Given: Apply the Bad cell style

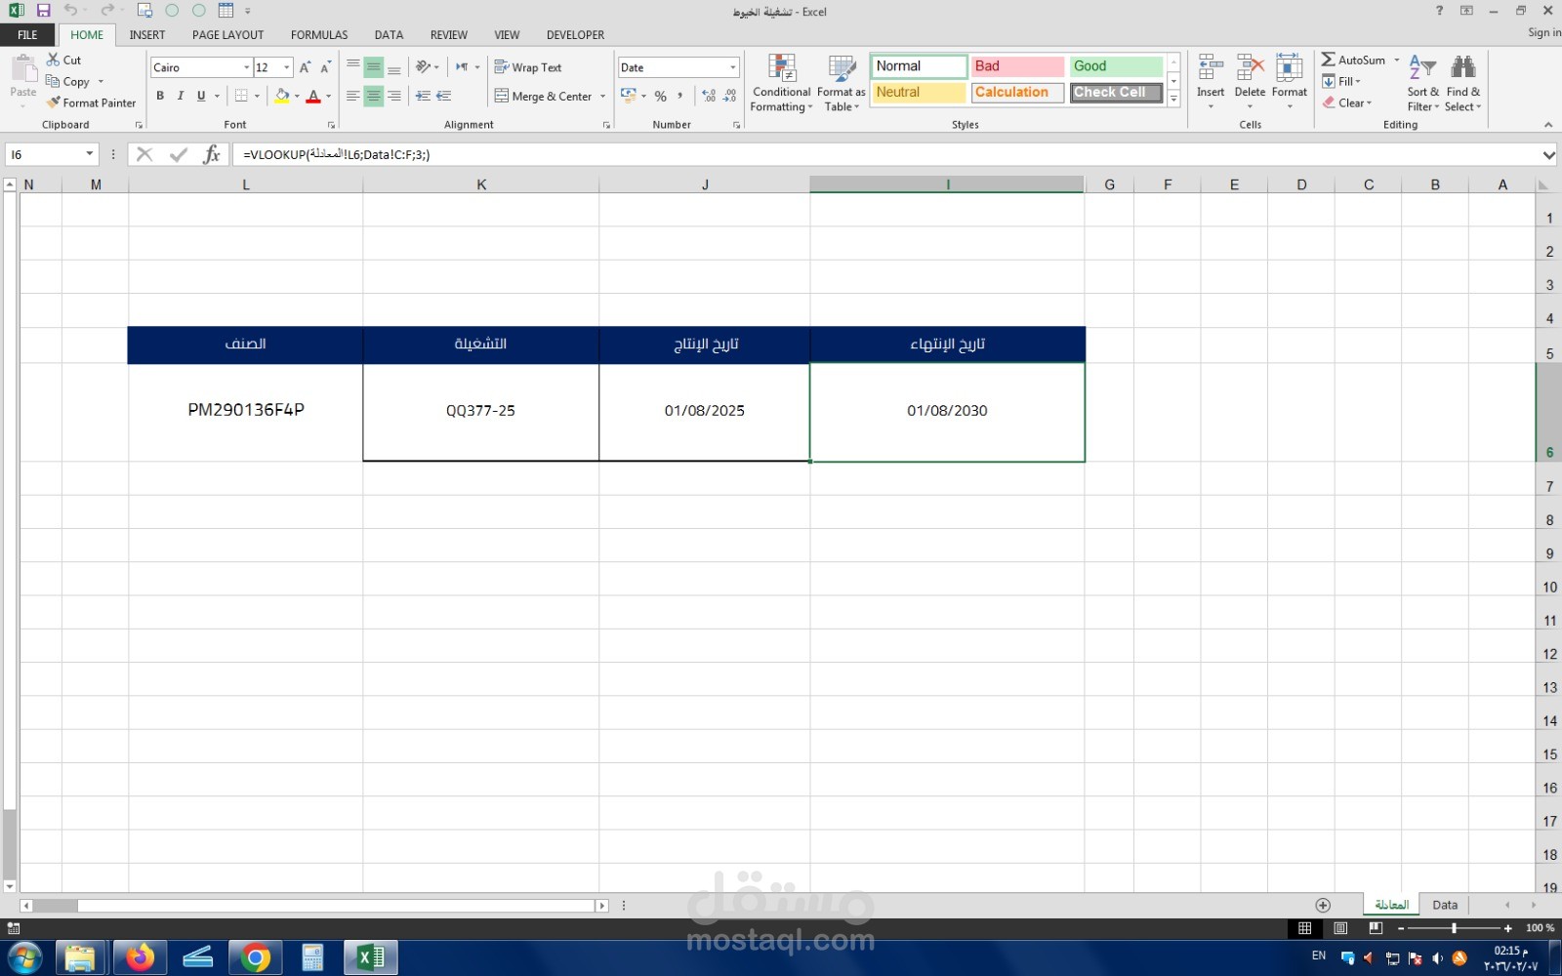Looking at the screenshot, I should [1017, 66].
